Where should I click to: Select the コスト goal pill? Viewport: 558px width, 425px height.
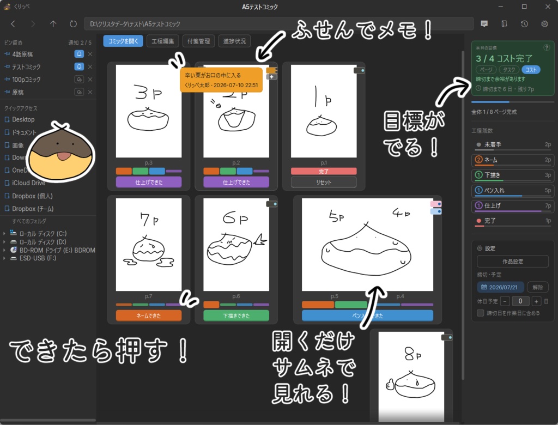point(531,70)
